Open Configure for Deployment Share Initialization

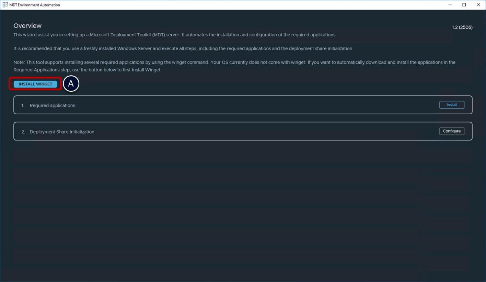(452, 131)
